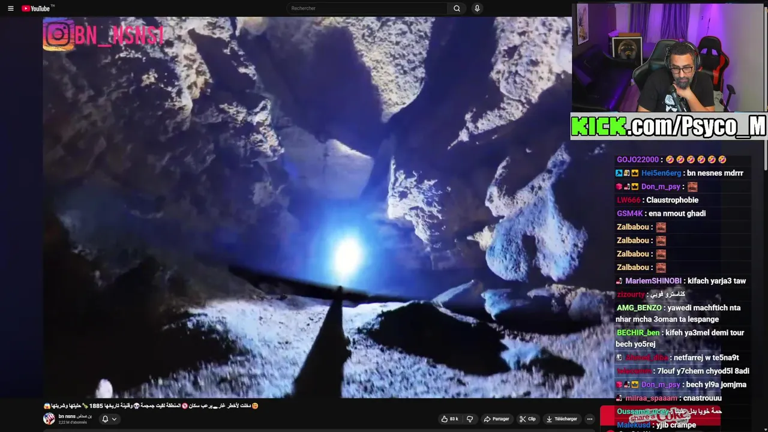The width and height of the screenshot is (768, 432).
Task: Like the video with thumbs-up 83 k
Action: click(450, 419)
